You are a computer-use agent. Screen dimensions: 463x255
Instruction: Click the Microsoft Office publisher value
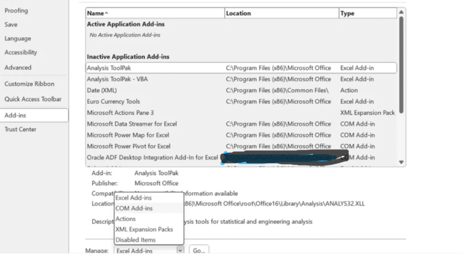click(156, 183)
